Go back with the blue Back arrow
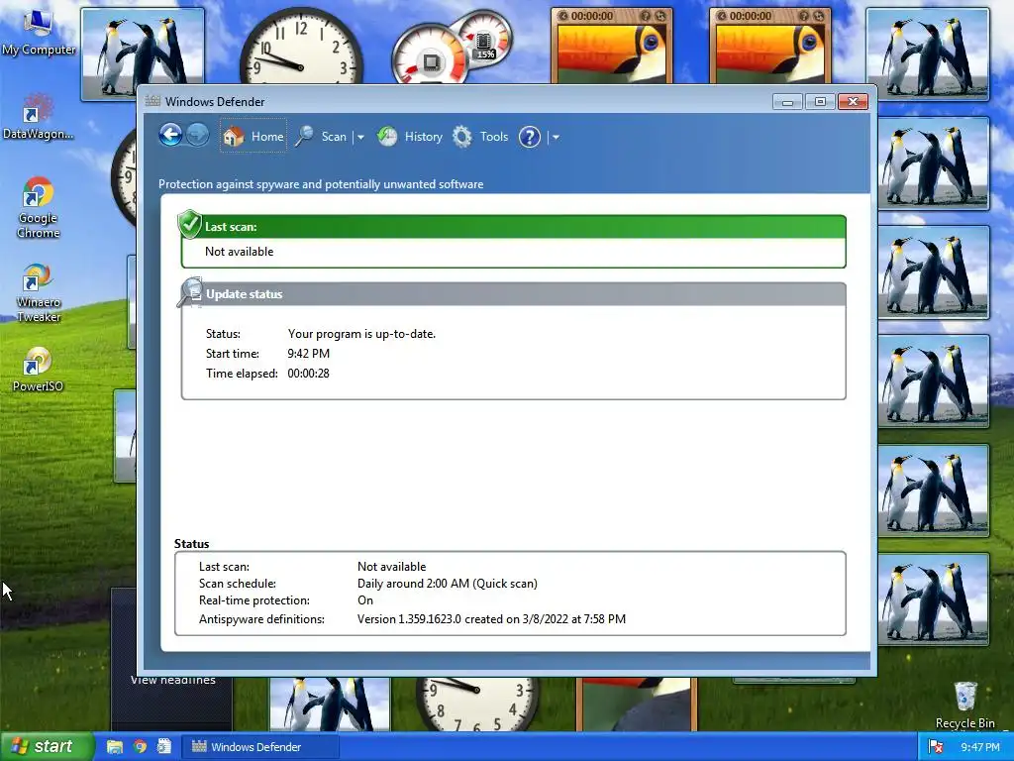This screenshot has height=761, width=1014. pos(170,135)
